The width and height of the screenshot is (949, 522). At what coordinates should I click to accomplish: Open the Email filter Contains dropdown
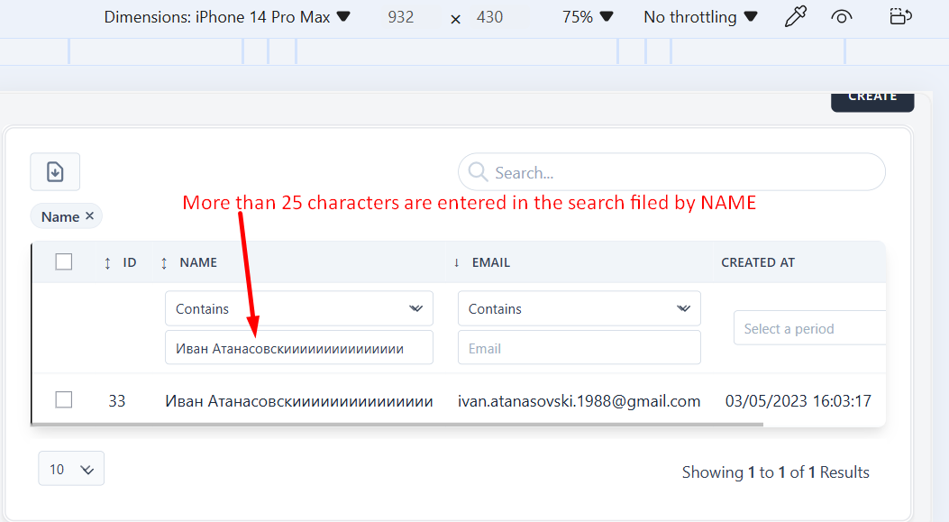[x=579, y=308]
